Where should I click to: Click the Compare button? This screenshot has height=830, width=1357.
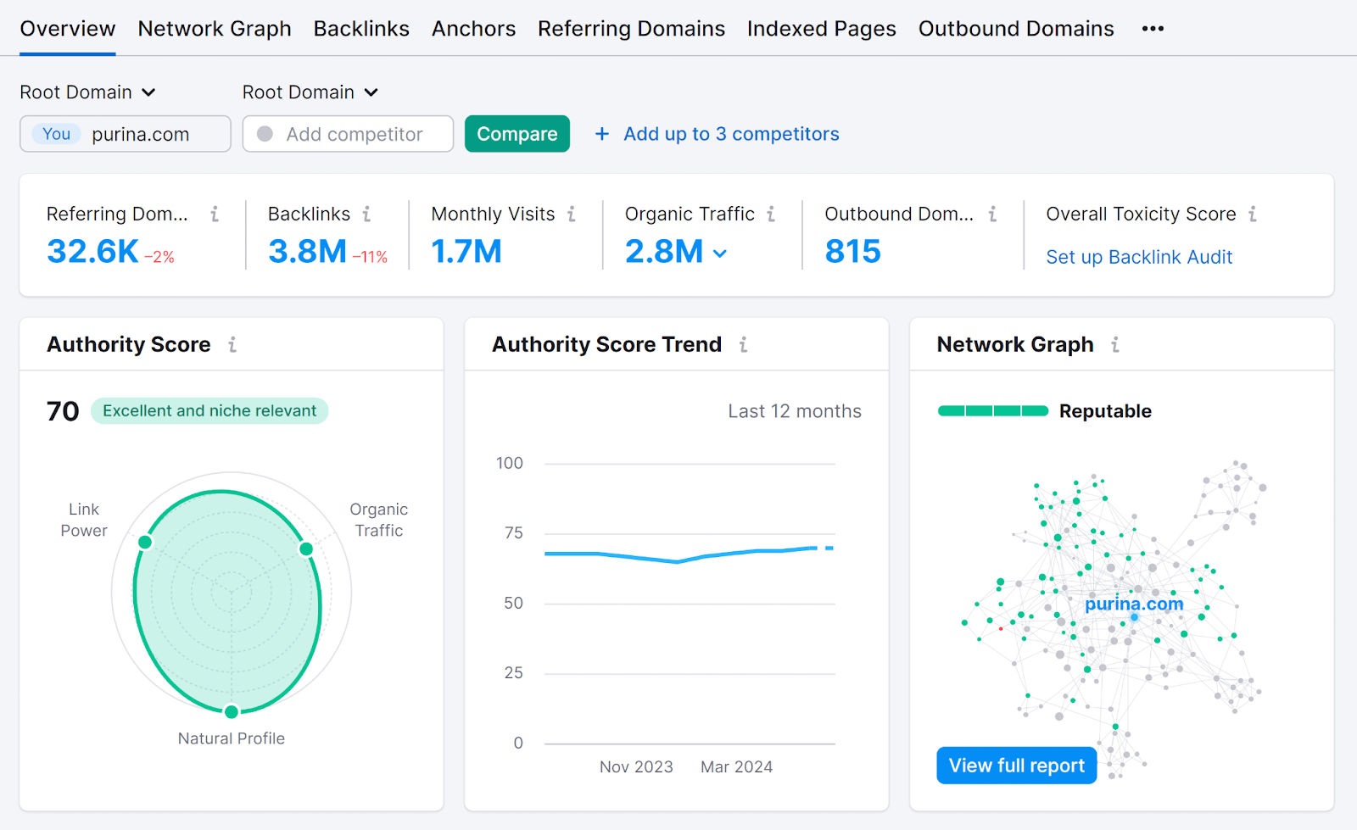517,134
